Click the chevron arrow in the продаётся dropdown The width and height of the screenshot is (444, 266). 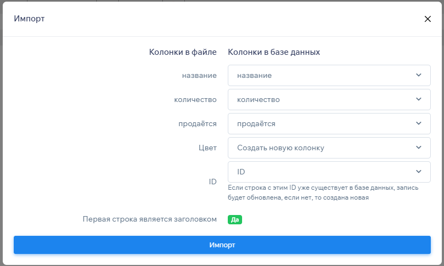click(x=419, y=123)
